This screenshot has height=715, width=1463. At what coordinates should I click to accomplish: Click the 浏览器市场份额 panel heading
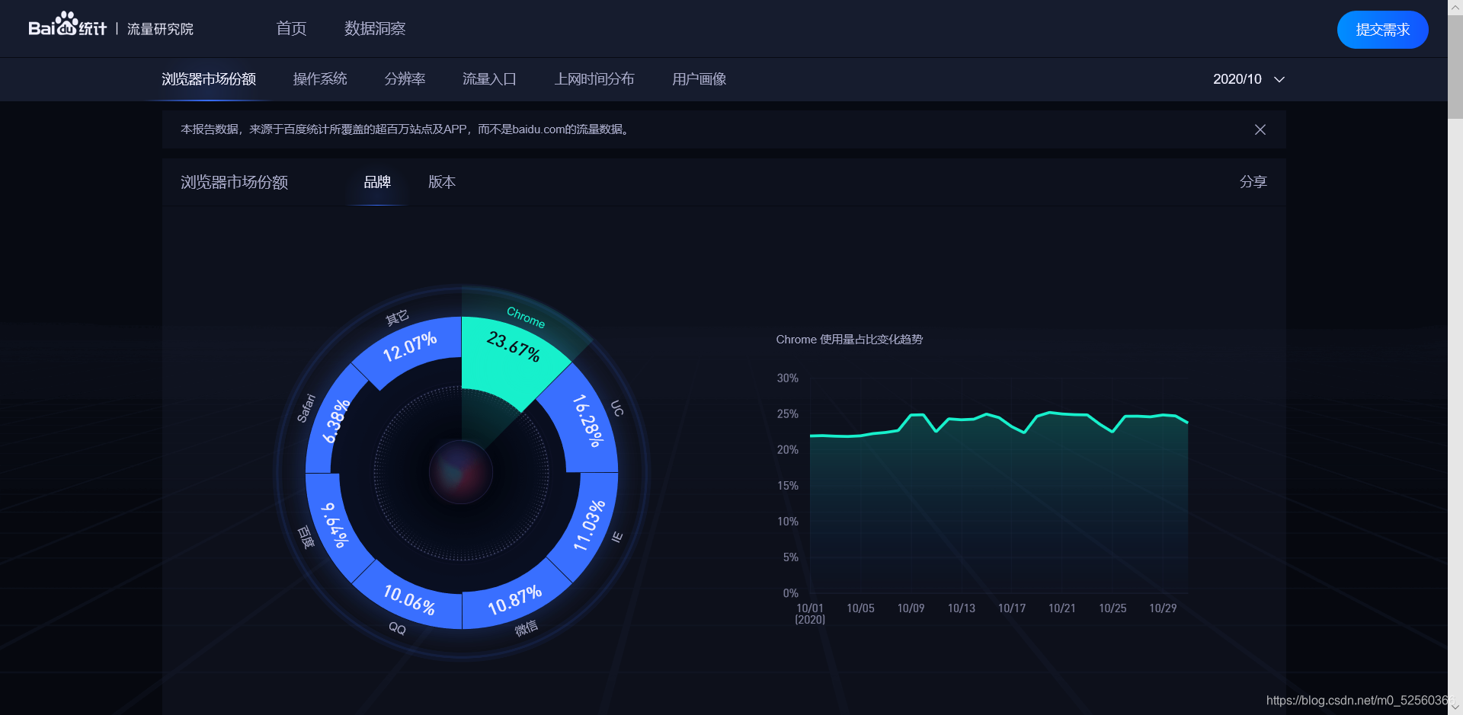234,182
